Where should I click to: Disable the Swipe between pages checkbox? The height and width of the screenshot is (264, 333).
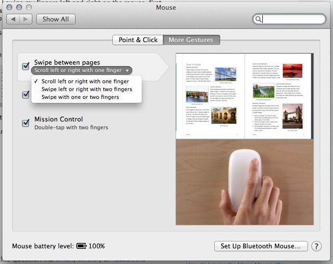coord(26,66)
